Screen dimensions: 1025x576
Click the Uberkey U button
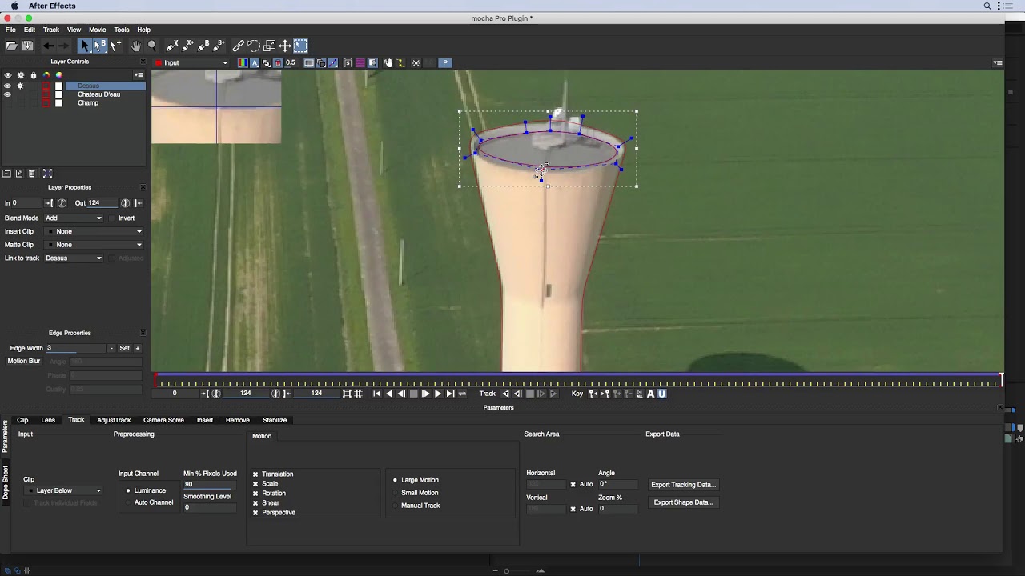click(x=661, y=394)
